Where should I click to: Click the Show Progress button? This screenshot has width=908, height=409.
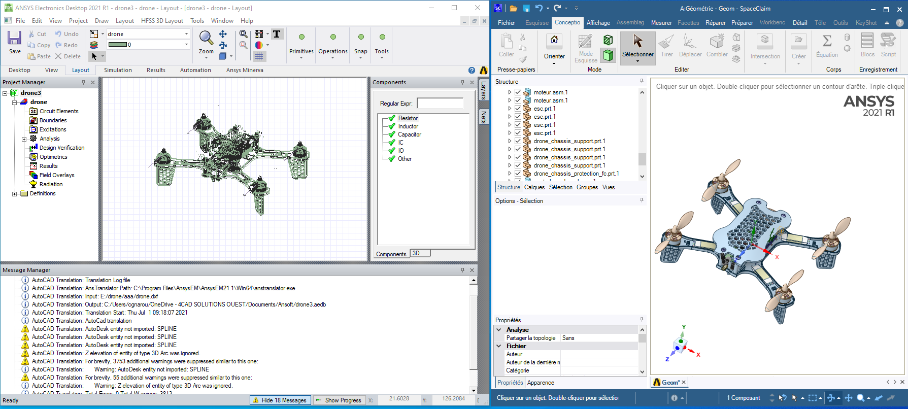tap(339, 400)
